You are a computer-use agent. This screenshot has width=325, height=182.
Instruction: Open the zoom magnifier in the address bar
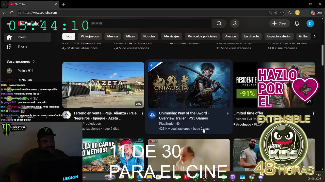[x=276, y=13]
